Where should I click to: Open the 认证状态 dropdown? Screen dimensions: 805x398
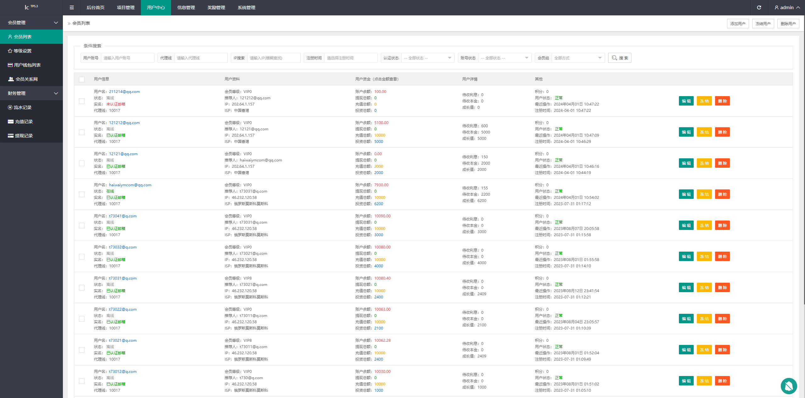[x=428, y=58]
